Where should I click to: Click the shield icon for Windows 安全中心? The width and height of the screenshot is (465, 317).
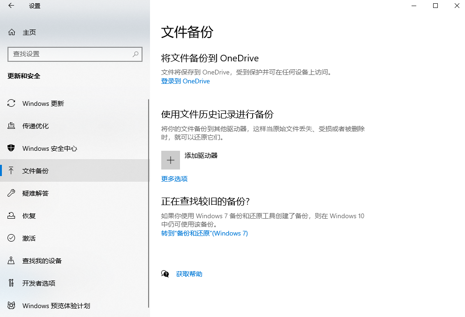click(11, 148)
